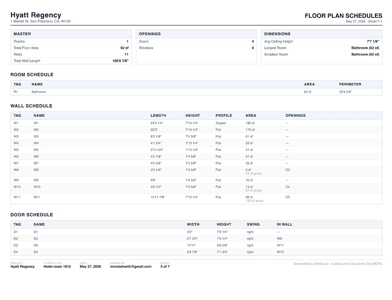Image resolution: width=392 pixels, height=300 pixels.
Task: Click the W1 length value "24'3 1/4""
Action: click(x=157, y=123)
